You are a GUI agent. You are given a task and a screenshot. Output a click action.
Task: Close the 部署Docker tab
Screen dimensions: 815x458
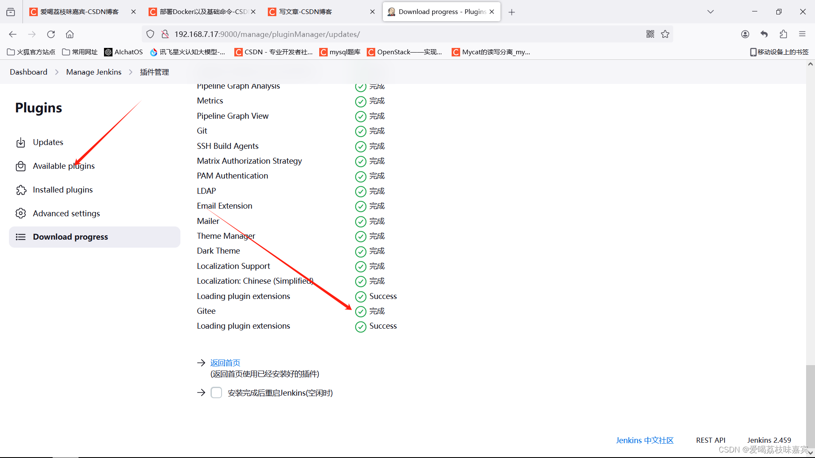click(253, 12)
